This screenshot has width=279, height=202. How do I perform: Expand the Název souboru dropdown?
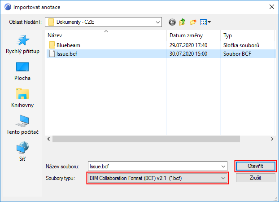coord(223,166)
